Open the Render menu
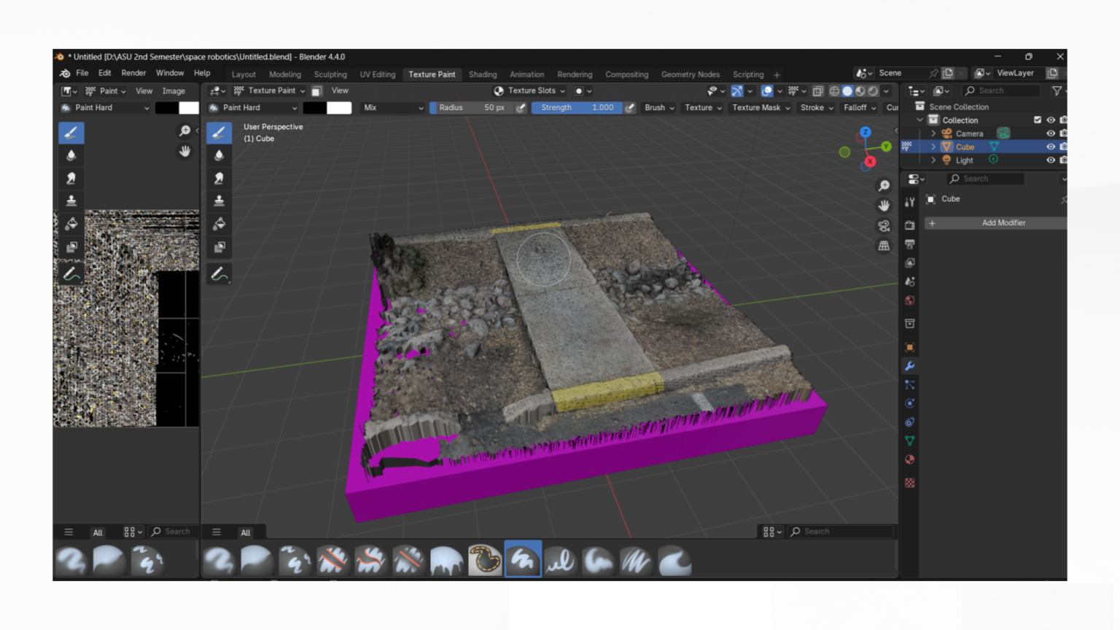1120x630 pixels. click(133, 73)
